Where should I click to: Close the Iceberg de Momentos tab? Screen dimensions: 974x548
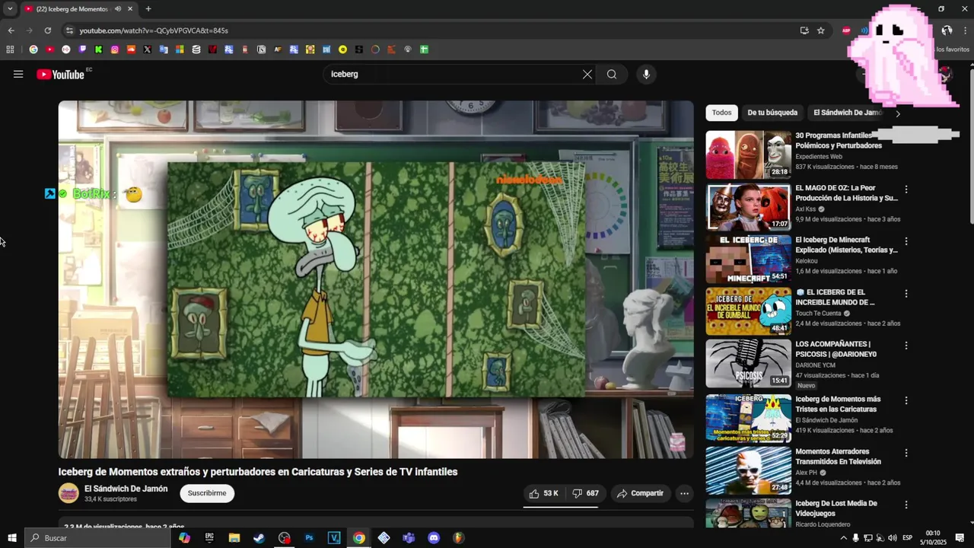point(130,9)
